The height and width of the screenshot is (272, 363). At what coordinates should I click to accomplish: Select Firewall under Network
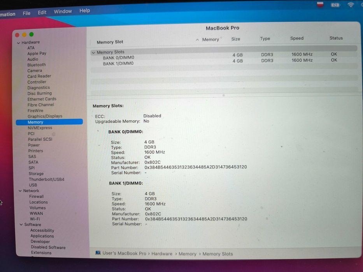(36, 196)
